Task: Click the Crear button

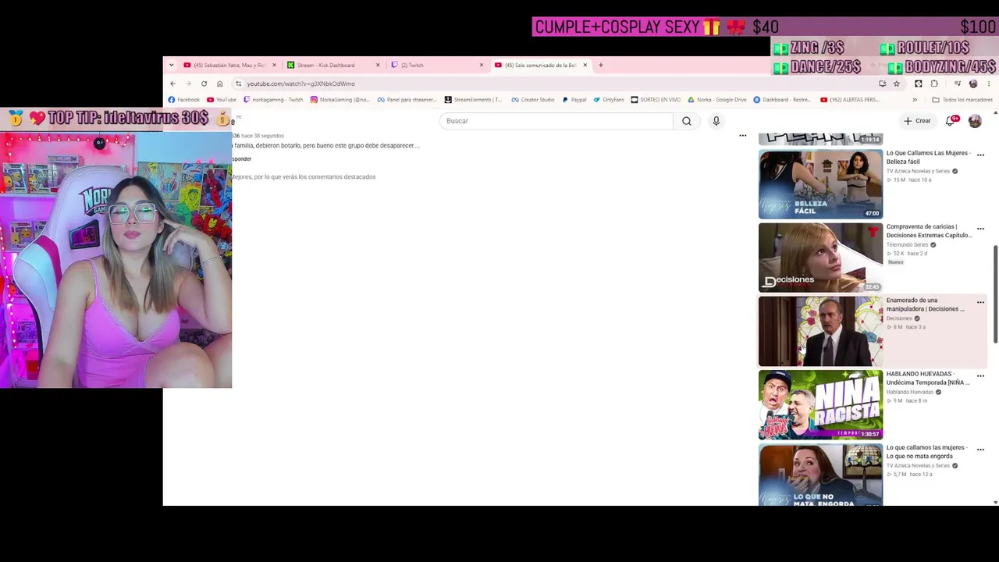Action: coord(917,121)
